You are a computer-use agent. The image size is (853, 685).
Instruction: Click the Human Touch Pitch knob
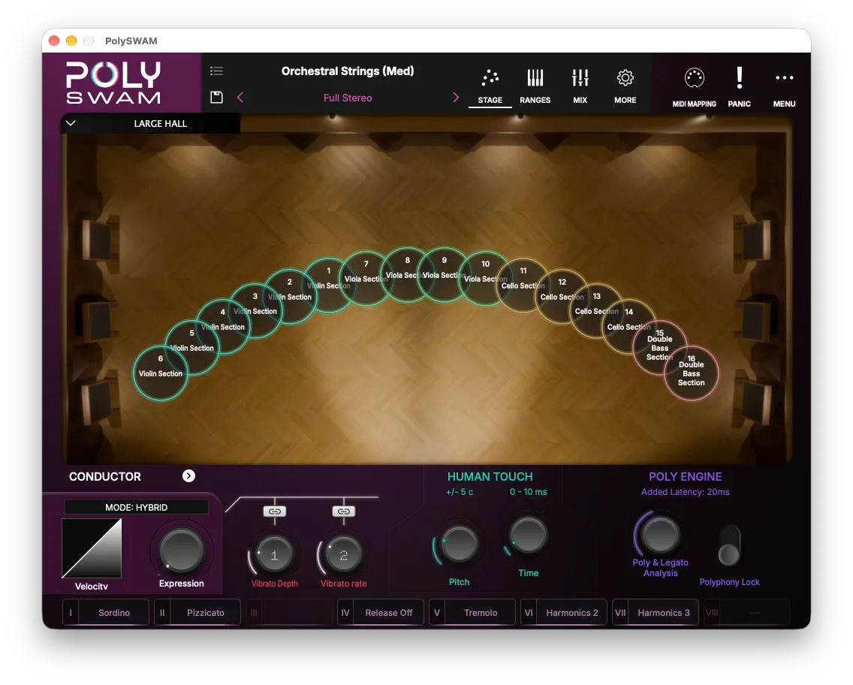pyautogui.click(x=459, y=545)
